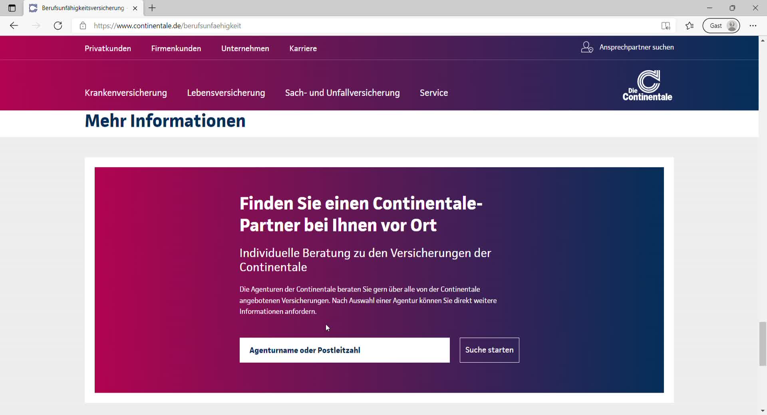Open the Lebensversicherung menu

(x=226, y=93)
